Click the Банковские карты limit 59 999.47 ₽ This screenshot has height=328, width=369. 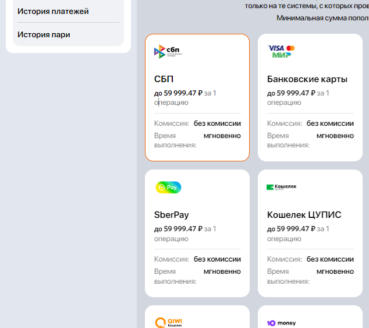pos(292,93)
